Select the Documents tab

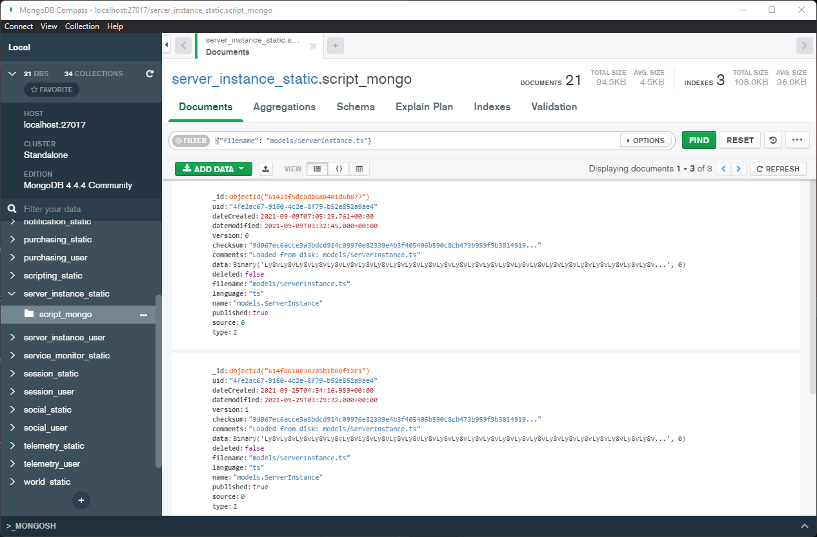pyautogui.click(x=206, y=107)
